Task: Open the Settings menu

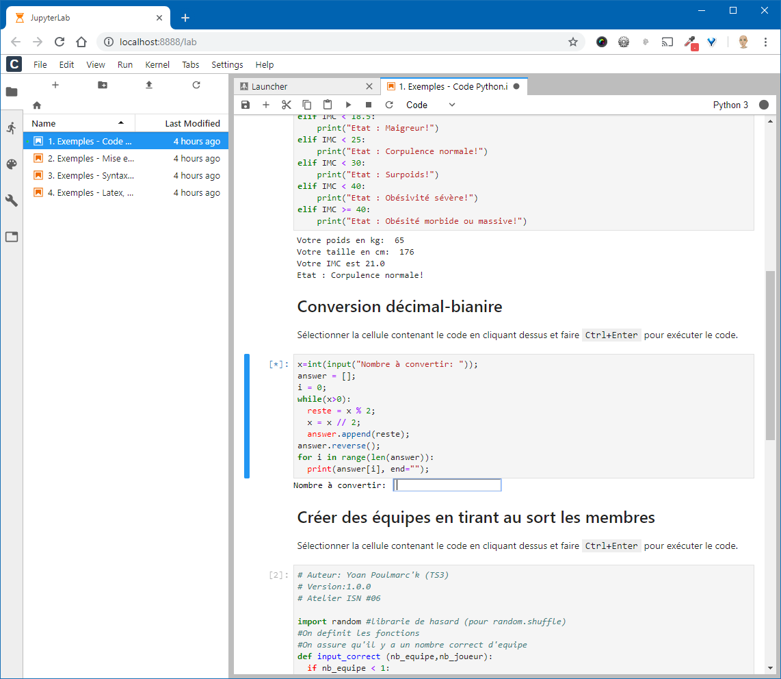Action: 227,64
